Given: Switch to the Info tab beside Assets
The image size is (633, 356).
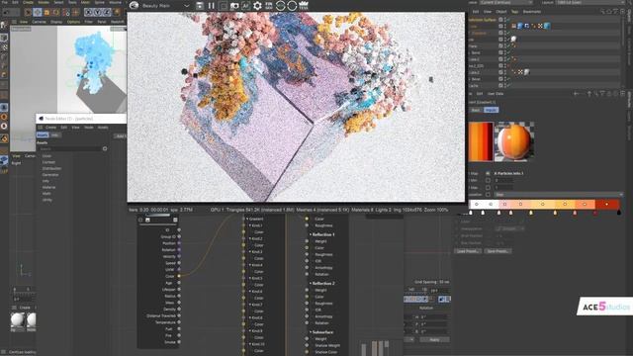Looking at the screenshot, I should coord(54,135).
